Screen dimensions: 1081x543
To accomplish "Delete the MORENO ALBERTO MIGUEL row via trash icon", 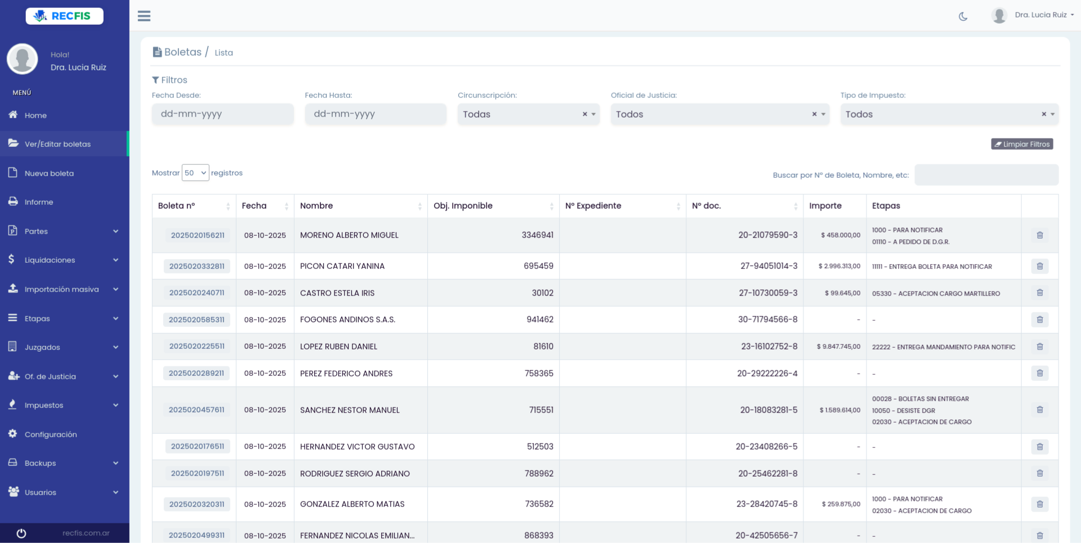I will coord(1039,235).
